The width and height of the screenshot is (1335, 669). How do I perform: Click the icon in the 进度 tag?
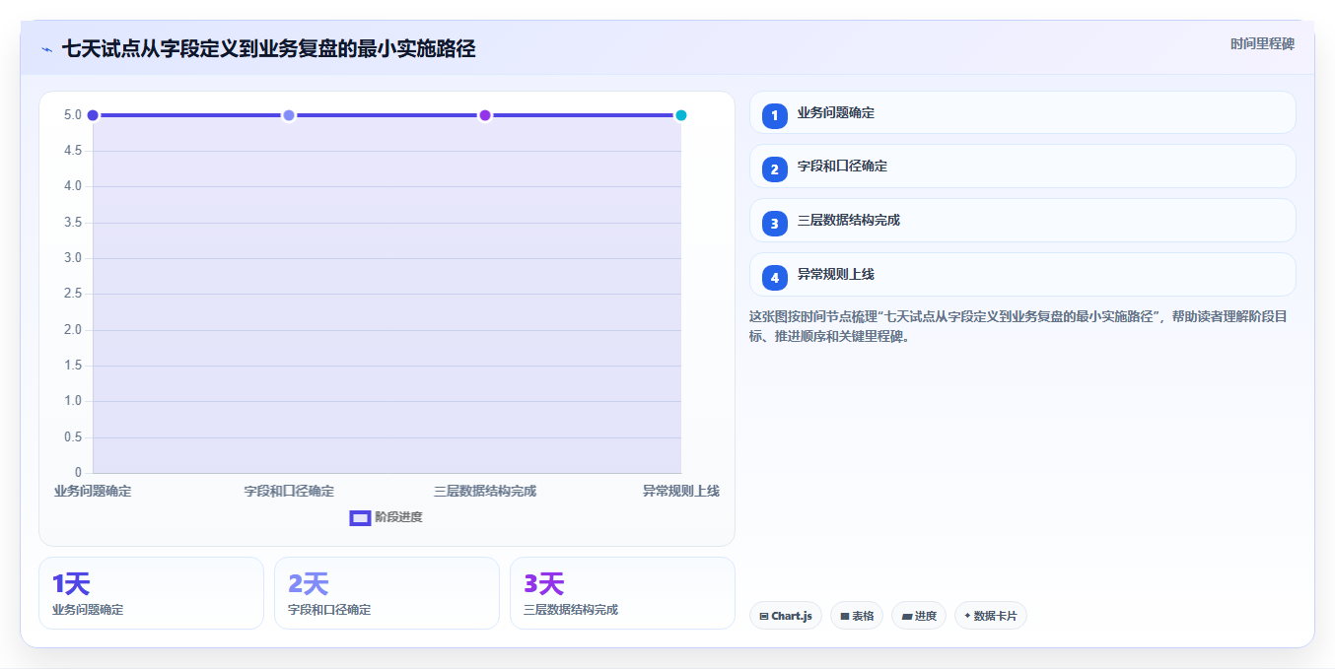tap(906, 617)
